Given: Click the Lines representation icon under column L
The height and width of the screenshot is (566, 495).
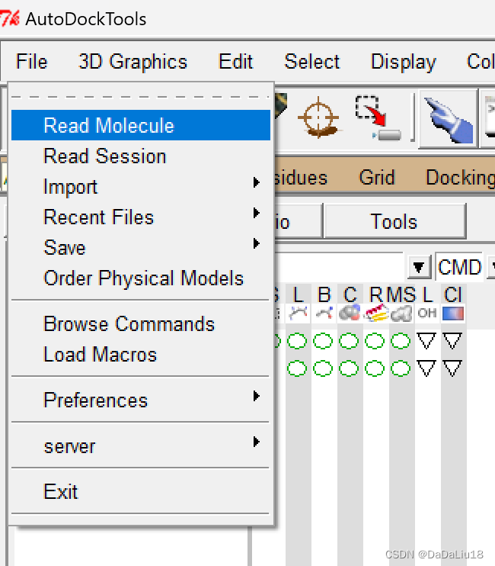Looking at the screenshot, I should point(299,313).
